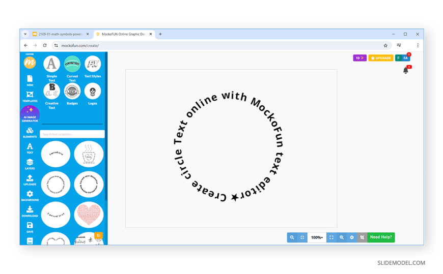Open canvas settings gear in zoom bar
Viewport: 443px width, 274px height.
(352, 237)
